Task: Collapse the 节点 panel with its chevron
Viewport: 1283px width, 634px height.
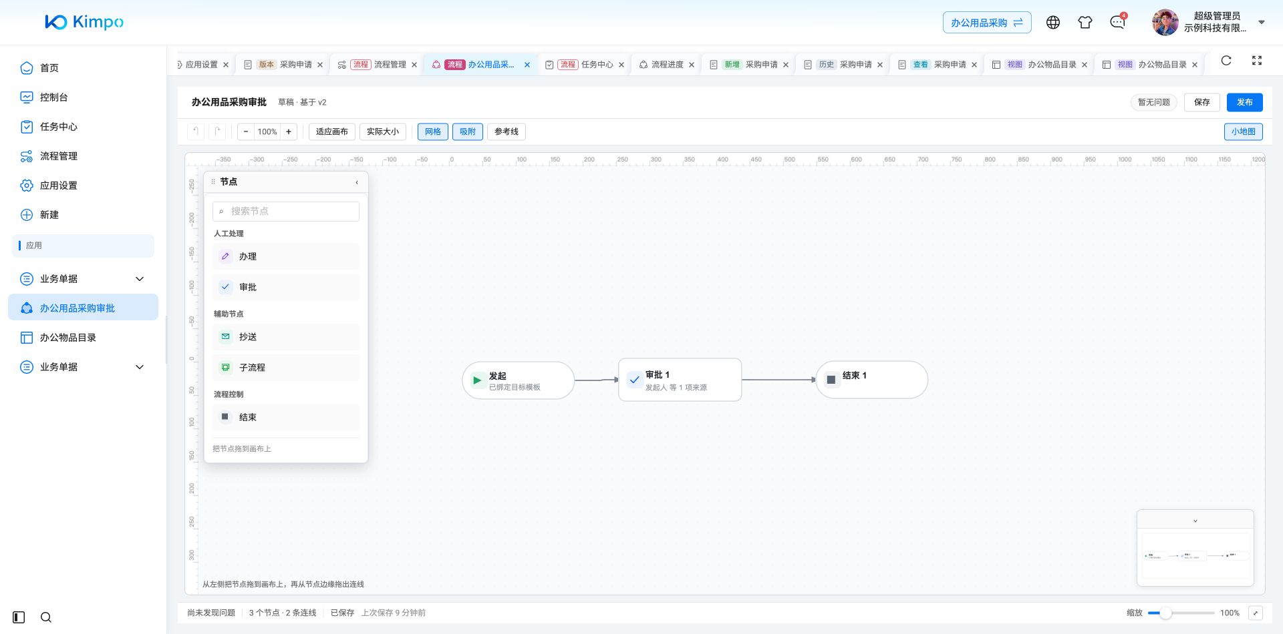Action: (x=357, y=182)
